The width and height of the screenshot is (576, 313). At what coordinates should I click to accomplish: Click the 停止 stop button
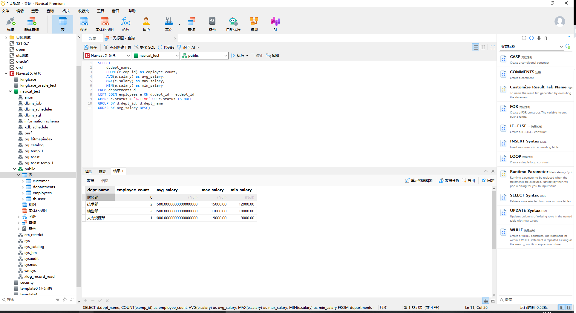(x=257, y=56)
